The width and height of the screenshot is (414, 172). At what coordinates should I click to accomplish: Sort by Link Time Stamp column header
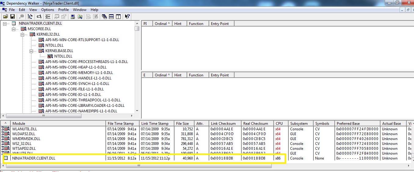click(157, 124)
